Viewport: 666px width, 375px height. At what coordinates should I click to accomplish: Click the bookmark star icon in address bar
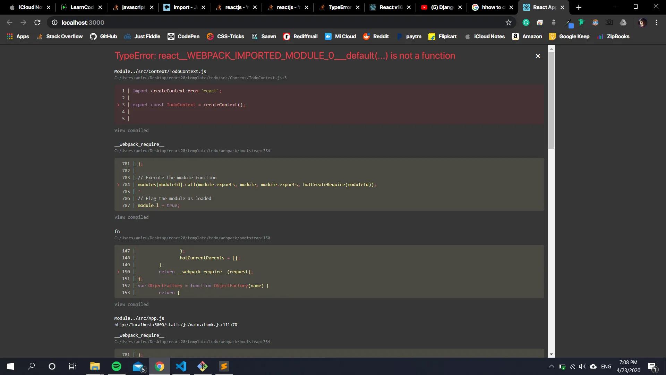pyautogui.click(x=509, y=23)
